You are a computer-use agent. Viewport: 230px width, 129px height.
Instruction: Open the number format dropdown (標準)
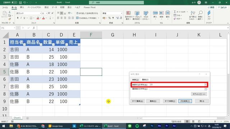tap(121, 13)
